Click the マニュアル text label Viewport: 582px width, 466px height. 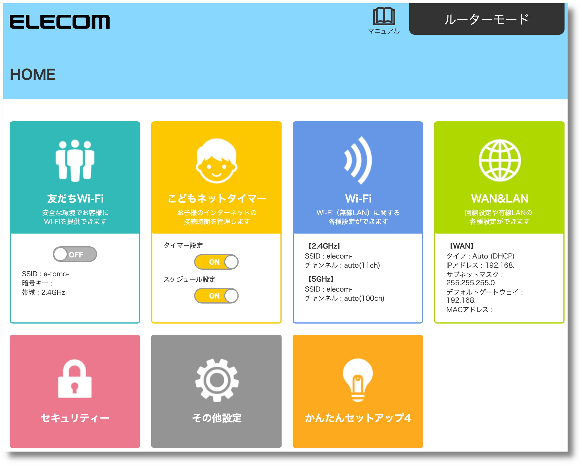384,31
